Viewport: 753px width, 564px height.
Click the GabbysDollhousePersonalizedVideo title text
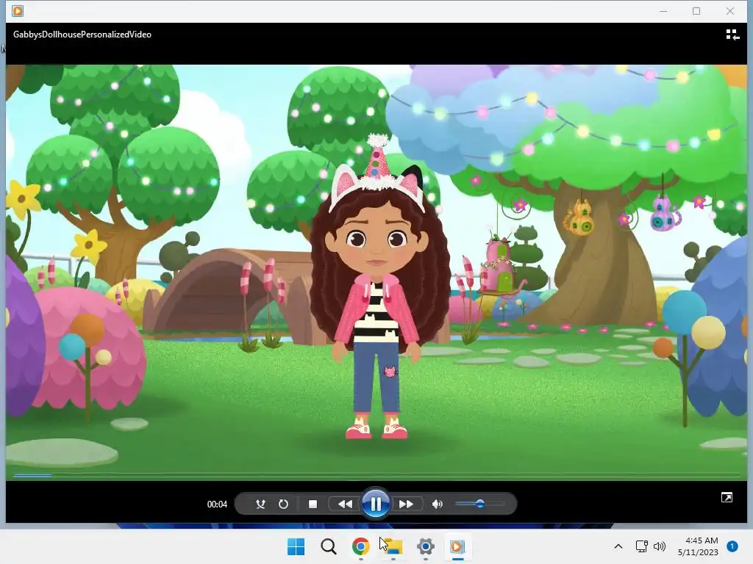tap(82, 35)
